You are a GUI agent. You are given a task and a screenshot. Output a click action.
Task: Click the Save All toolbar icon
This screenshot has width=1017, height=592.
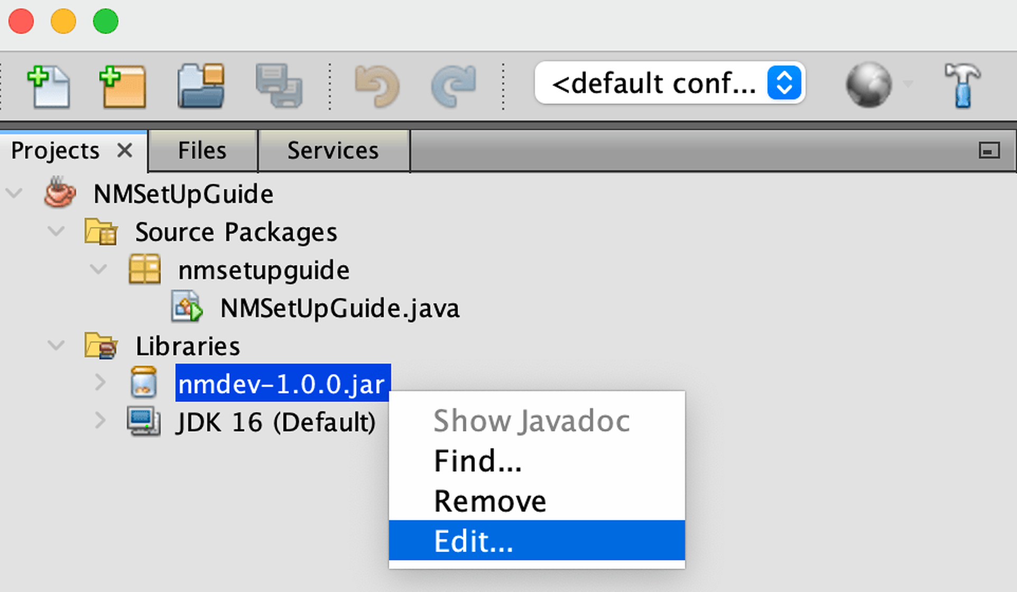279,86
